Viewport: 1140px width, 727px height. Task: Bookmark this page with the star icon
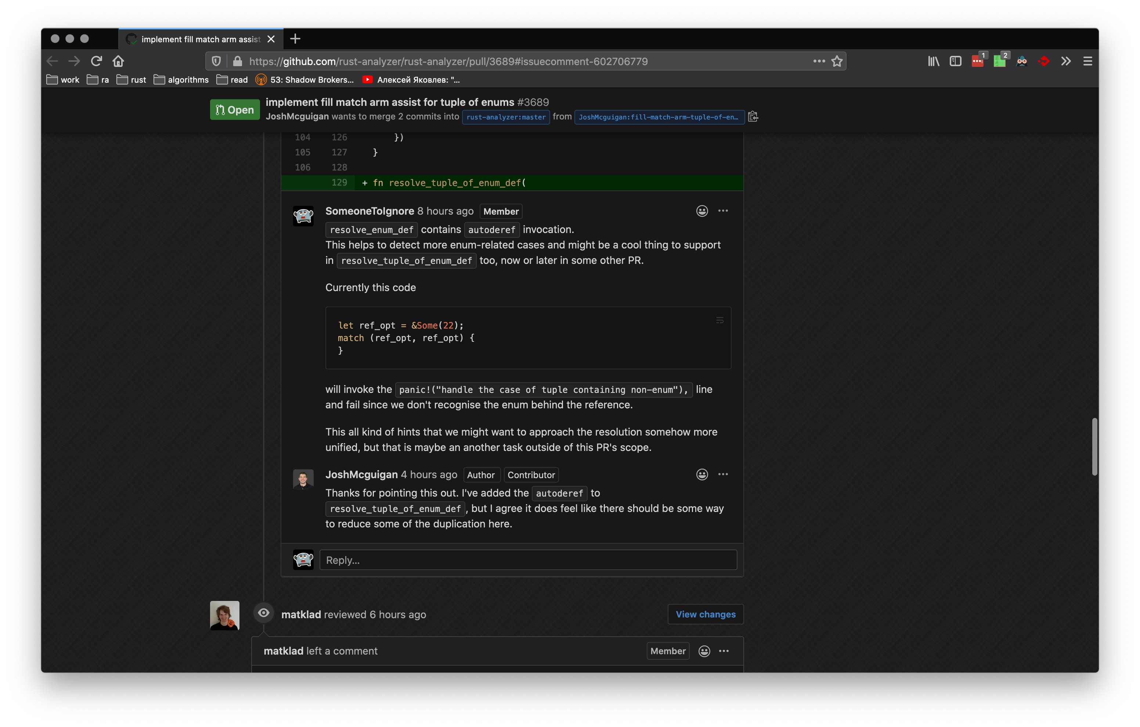[x=837, y=61]
